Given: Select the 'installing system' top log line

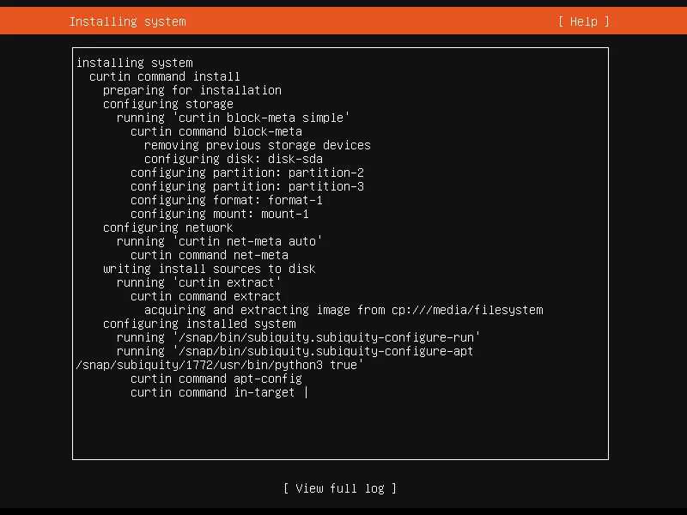Looking at the screenshot, I should [134, 63].
